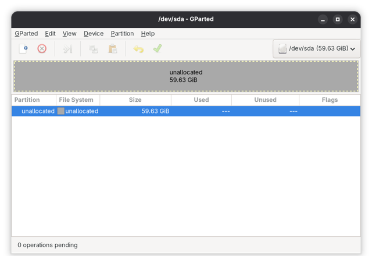Open the Help menu
The image size is (372, 256).
click(148, 34)
